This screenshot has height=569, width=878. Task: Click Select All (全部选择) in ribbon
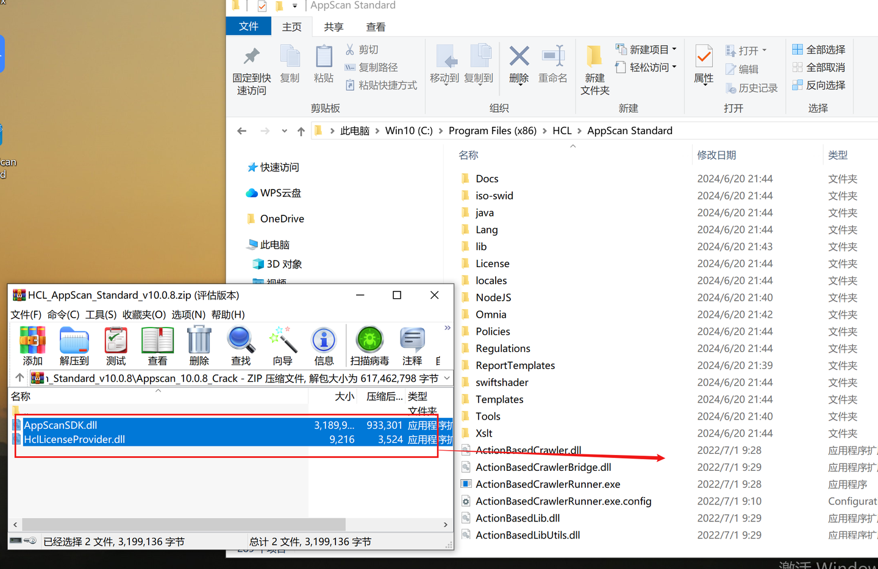click(819, 49)
